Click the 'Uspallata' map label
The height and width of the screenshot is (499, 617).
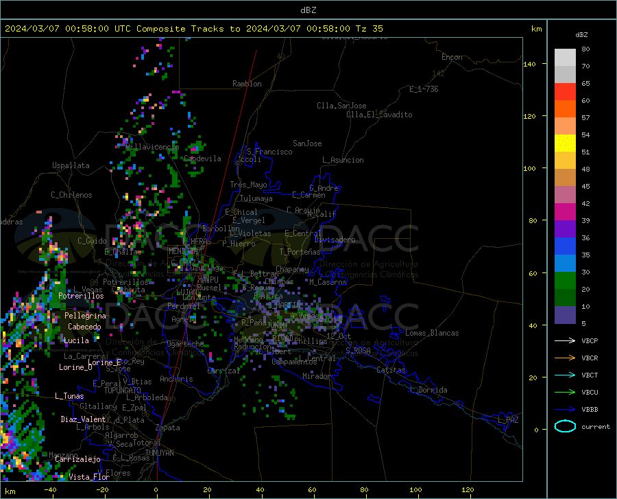pos(71,165)
